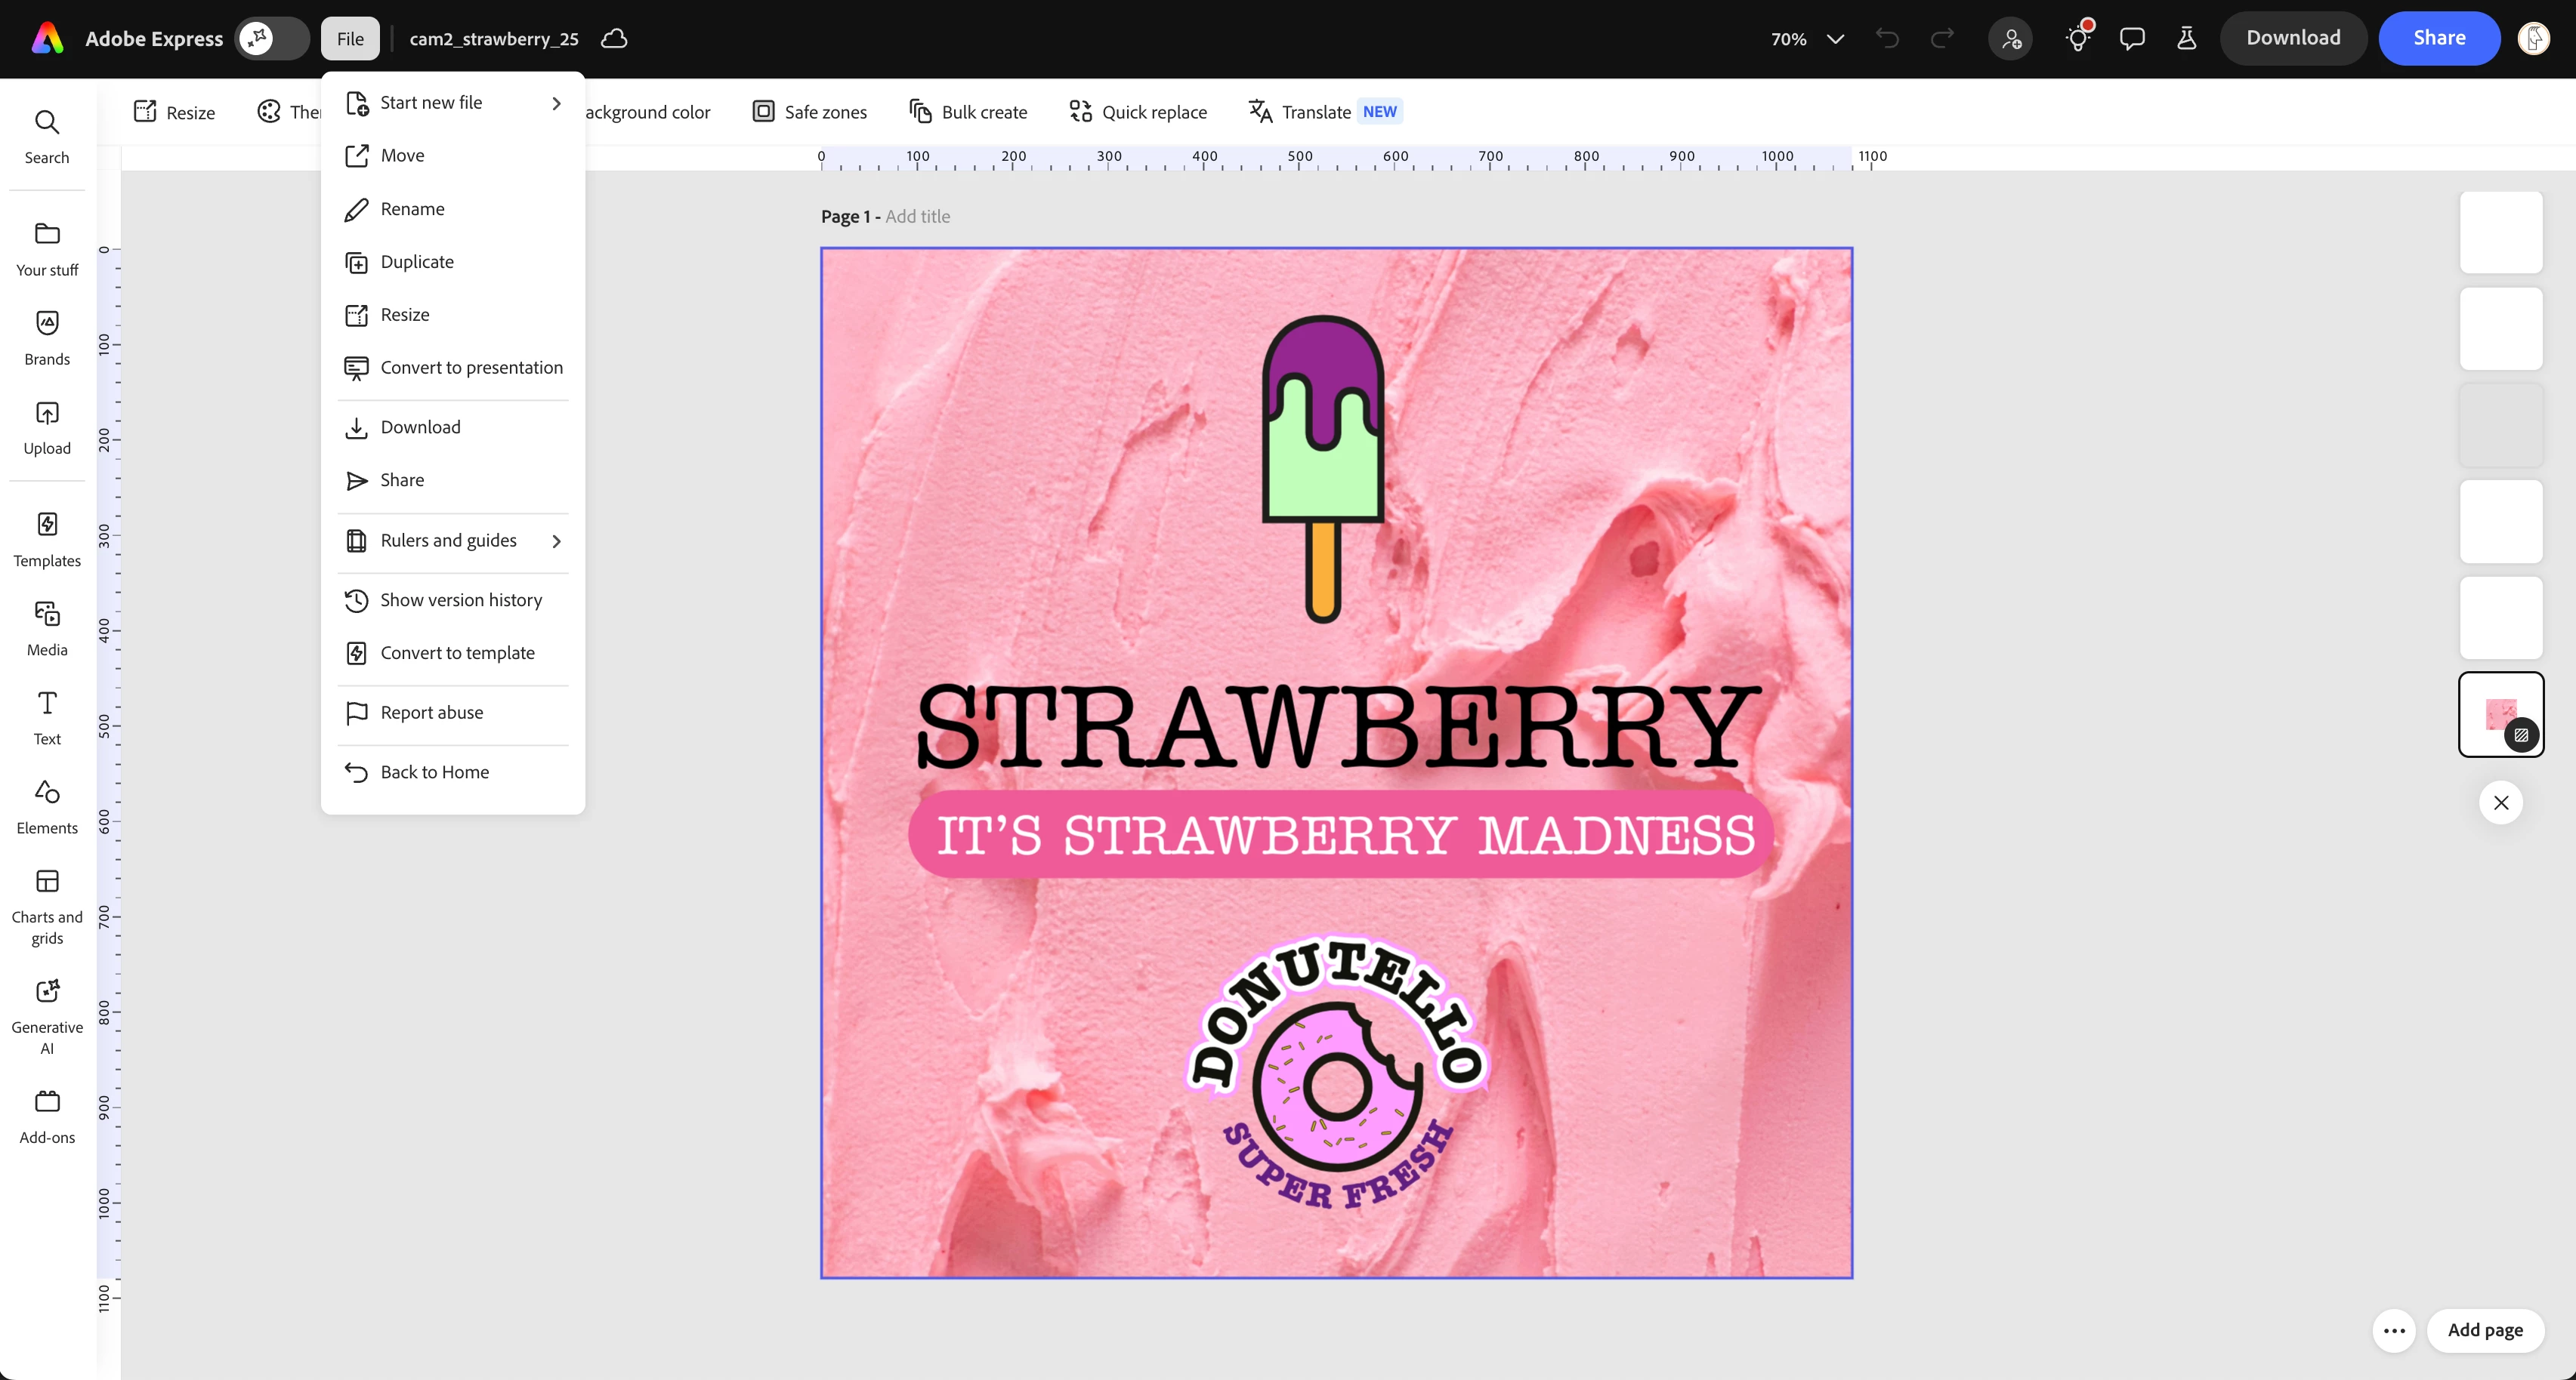Open the Search panel in the sidebar

[x=47, y=136]
